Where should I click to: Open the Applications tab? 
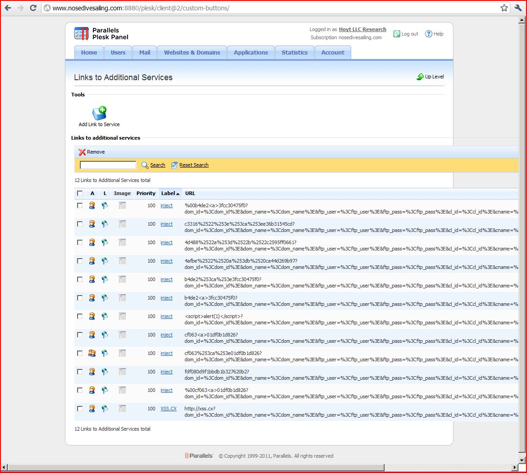pyautogui.click(x=251, y=52)
